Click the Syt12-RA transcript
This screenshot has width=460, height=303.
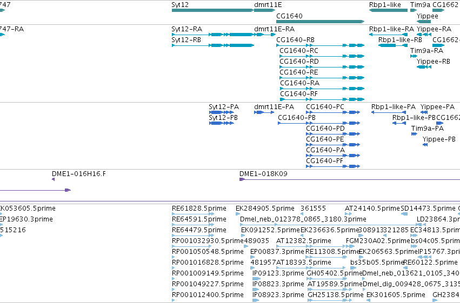pos(212,35)
